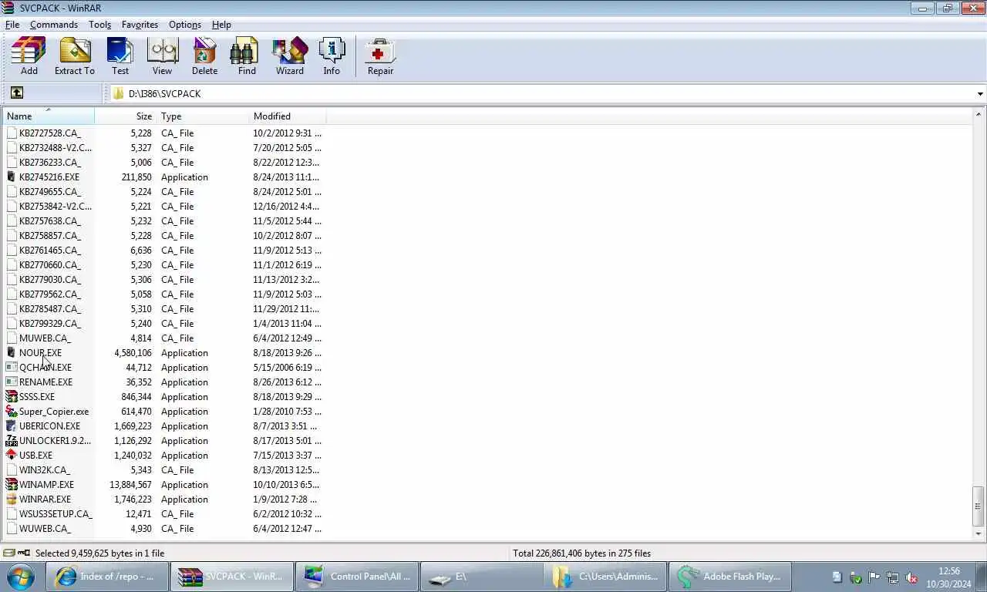Expand the address bar path dropdown
This screenshot has height=592, width=987.
pyautogui.click(x=980, y=94)
